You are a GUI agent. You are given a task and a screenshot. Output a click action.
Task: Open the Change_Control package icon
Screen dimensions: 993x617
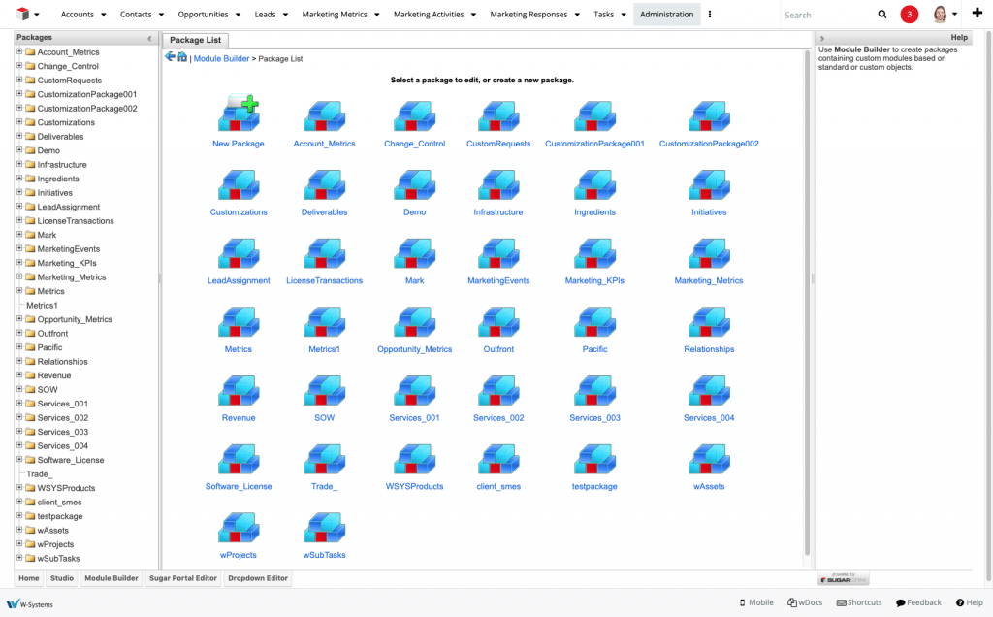point(414,115)
